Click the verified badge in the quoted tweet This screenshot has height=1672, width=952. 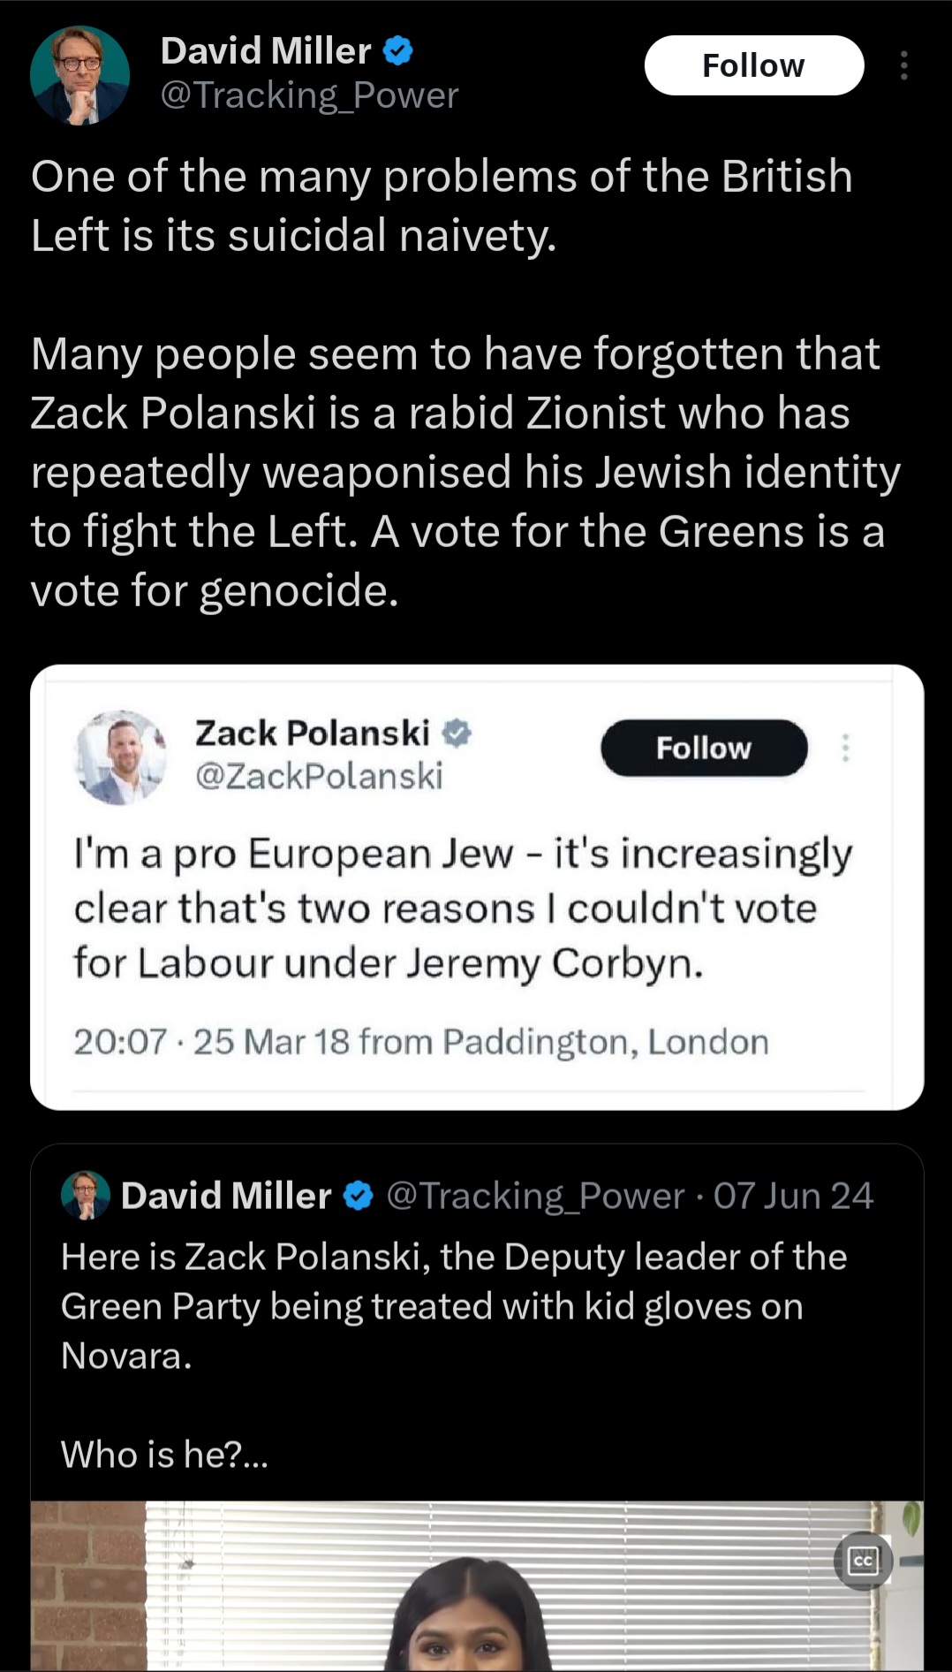click(358, 1196)
